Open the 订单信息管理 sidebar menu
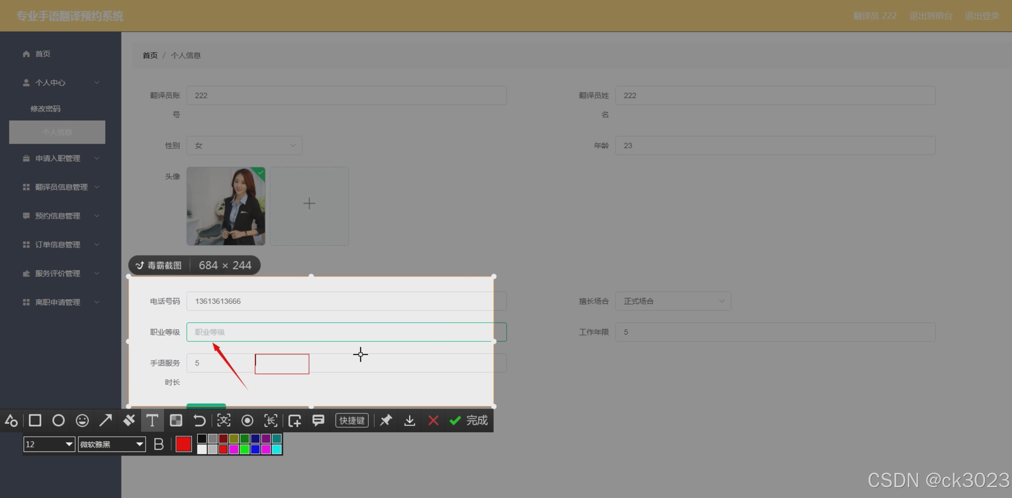1012x498 pixels. pyautogui.click(x=58, y=245)
